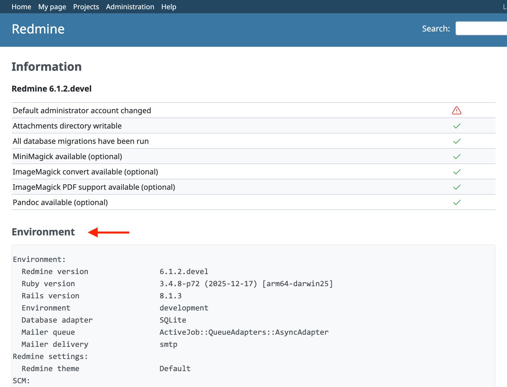This screenshot has width=507, height=387.
Task: Click the 'ActiveJob::QueueAdapters::AsyncAdapter' value
Action: coord(244,332)
